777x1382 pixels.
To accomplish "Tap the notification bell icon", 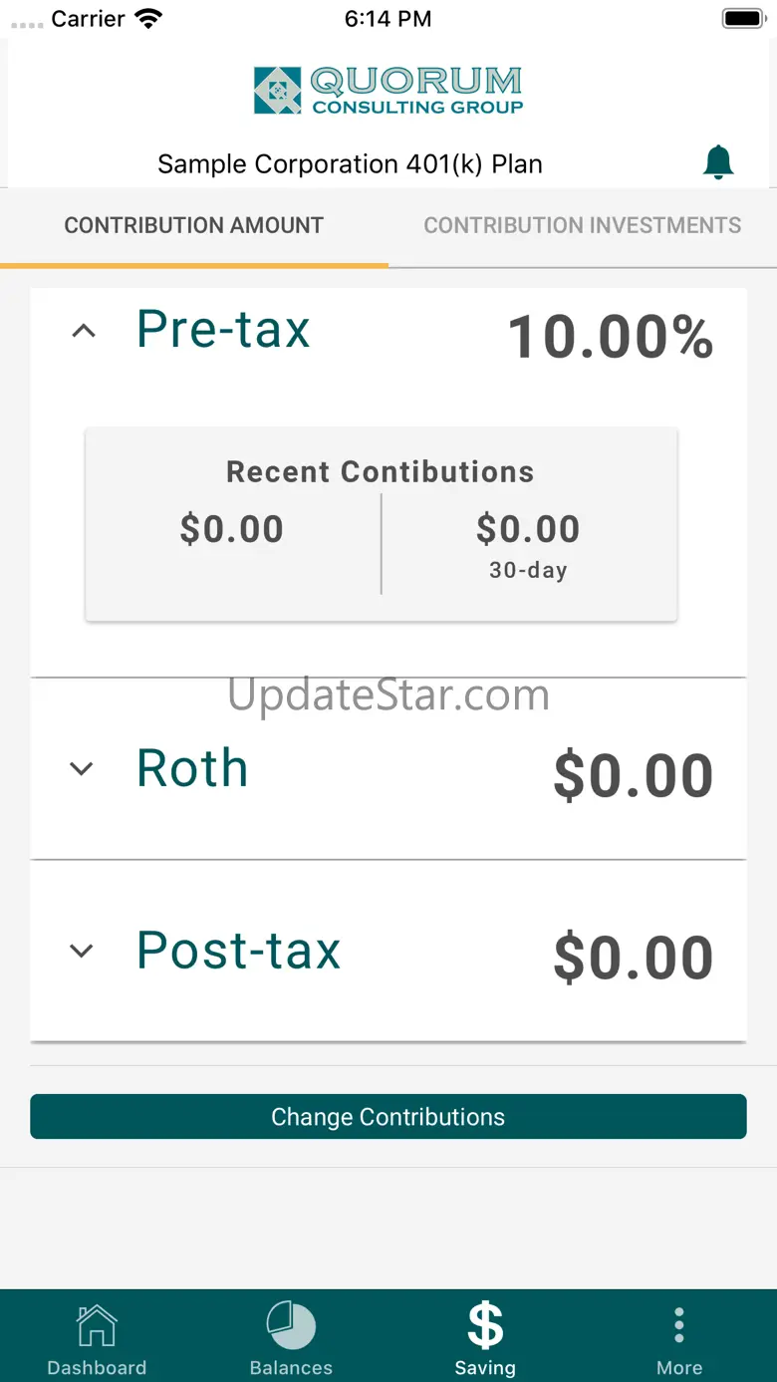I will (718, 162).
